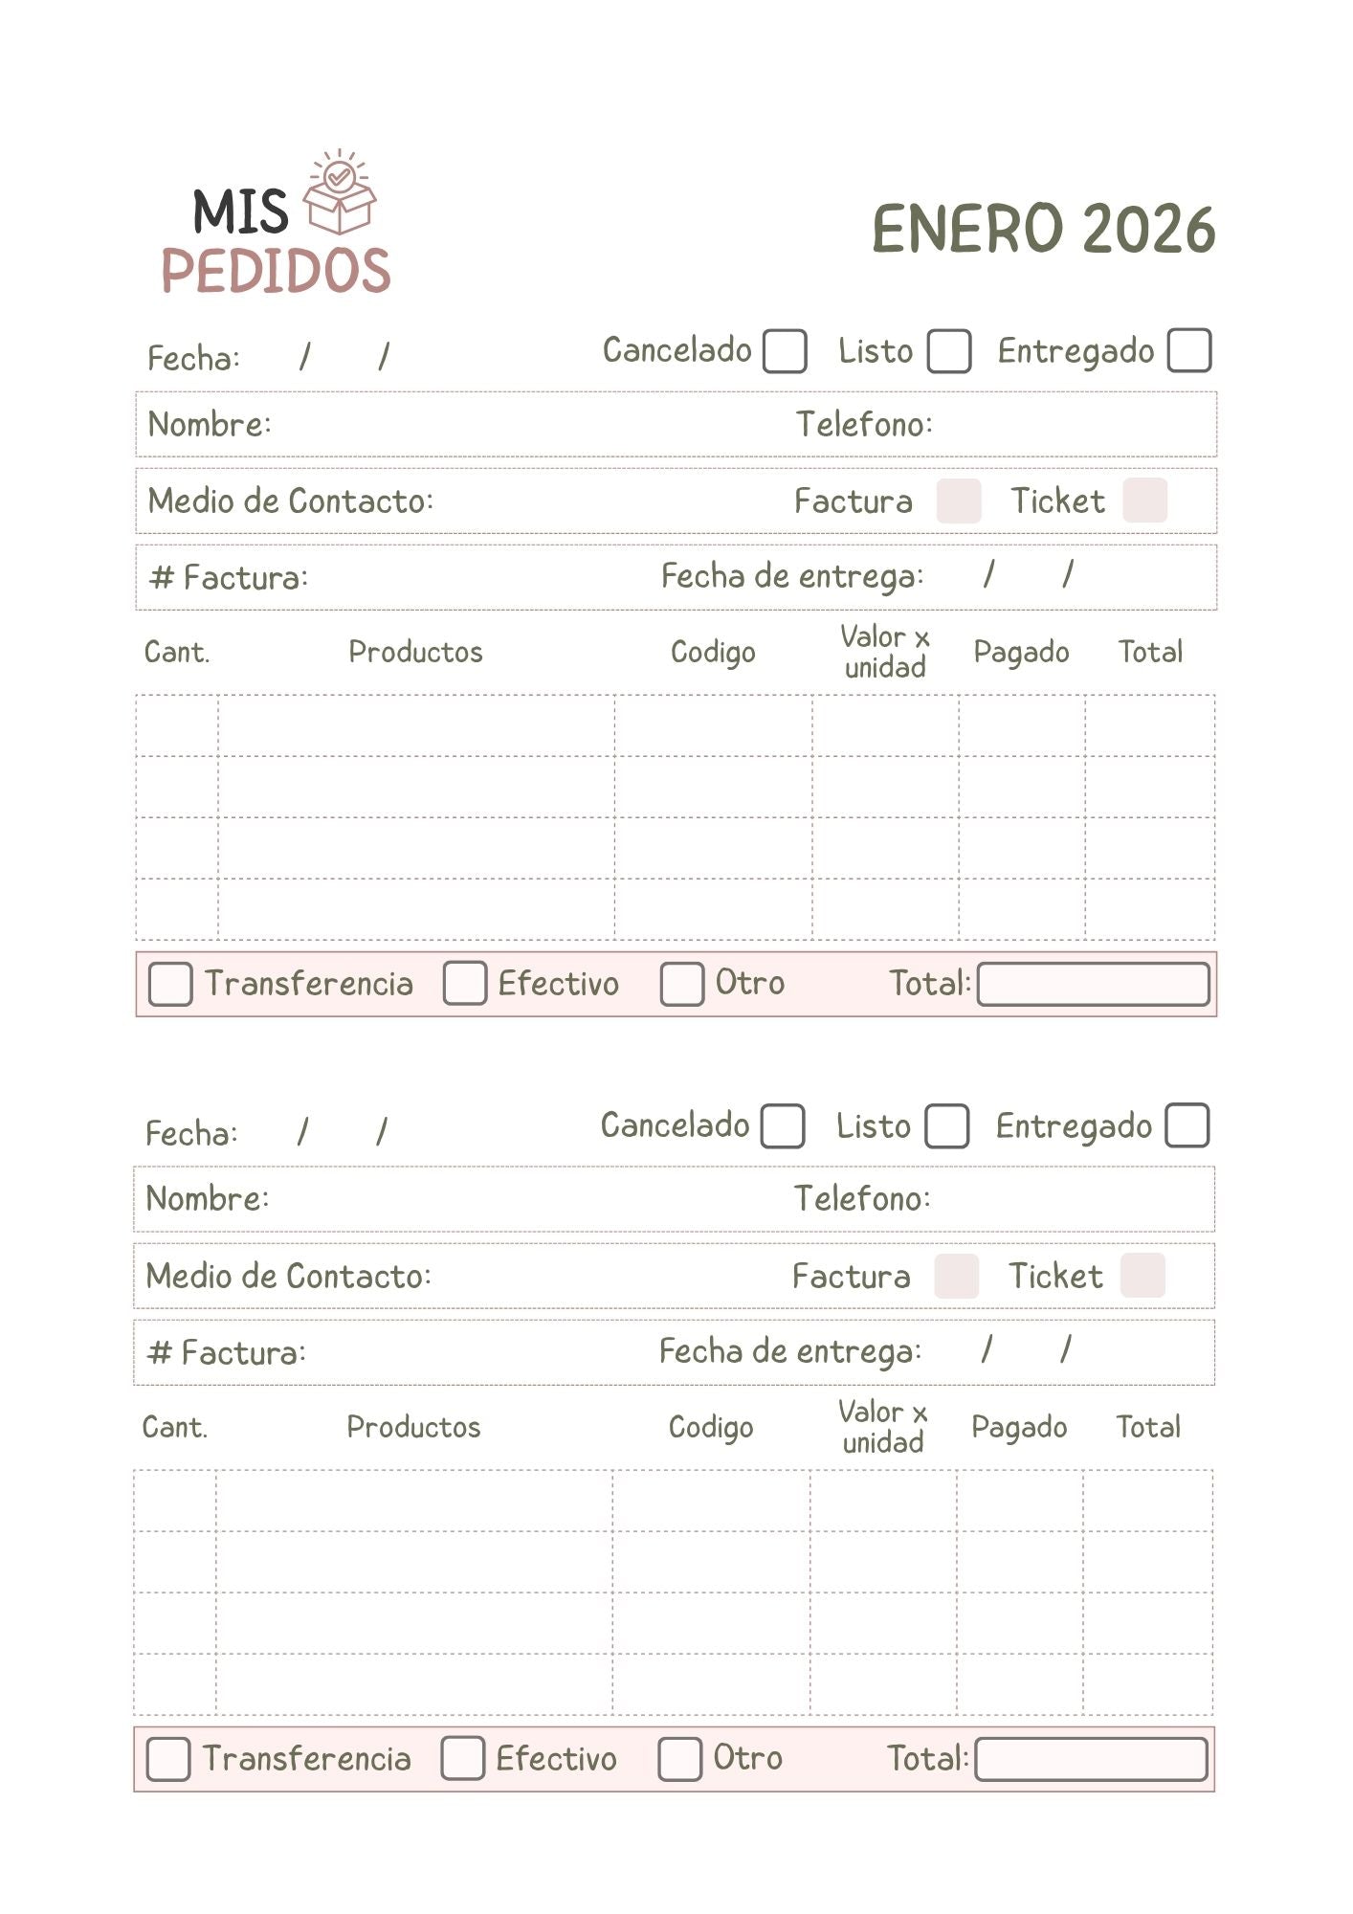Image resolution: width=1353 pixels, height=1914 pixels.
Task: Check the Entregado box in the first order
Action: tap(1189, 350)
